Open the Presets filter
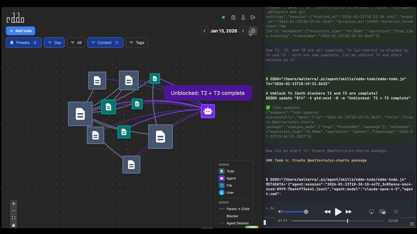The height and width of the screenshot is (234, 417). coord(24,43)
